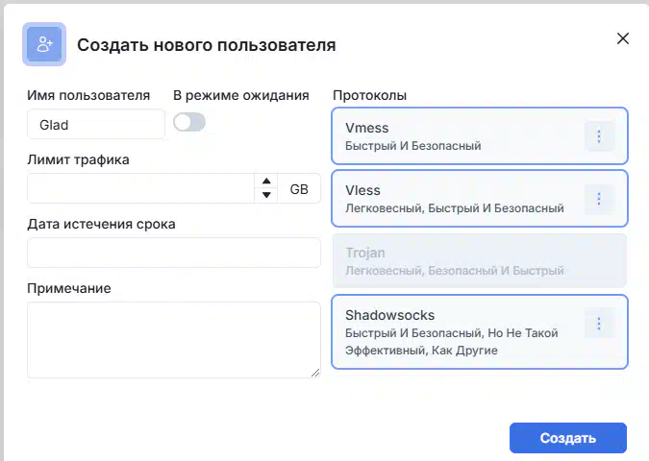The image size is (649, 461).
Task: Deselect the Vless protocol card
Action: (480, 199)
